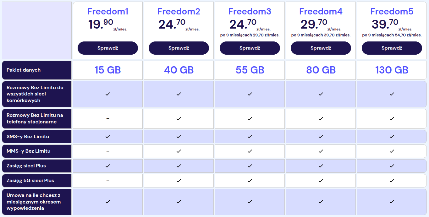Click Freedom2 checkmark for MMS-y Bez Limitu
The height and width of the screenshot is (217, 429).
pos(179,151)
